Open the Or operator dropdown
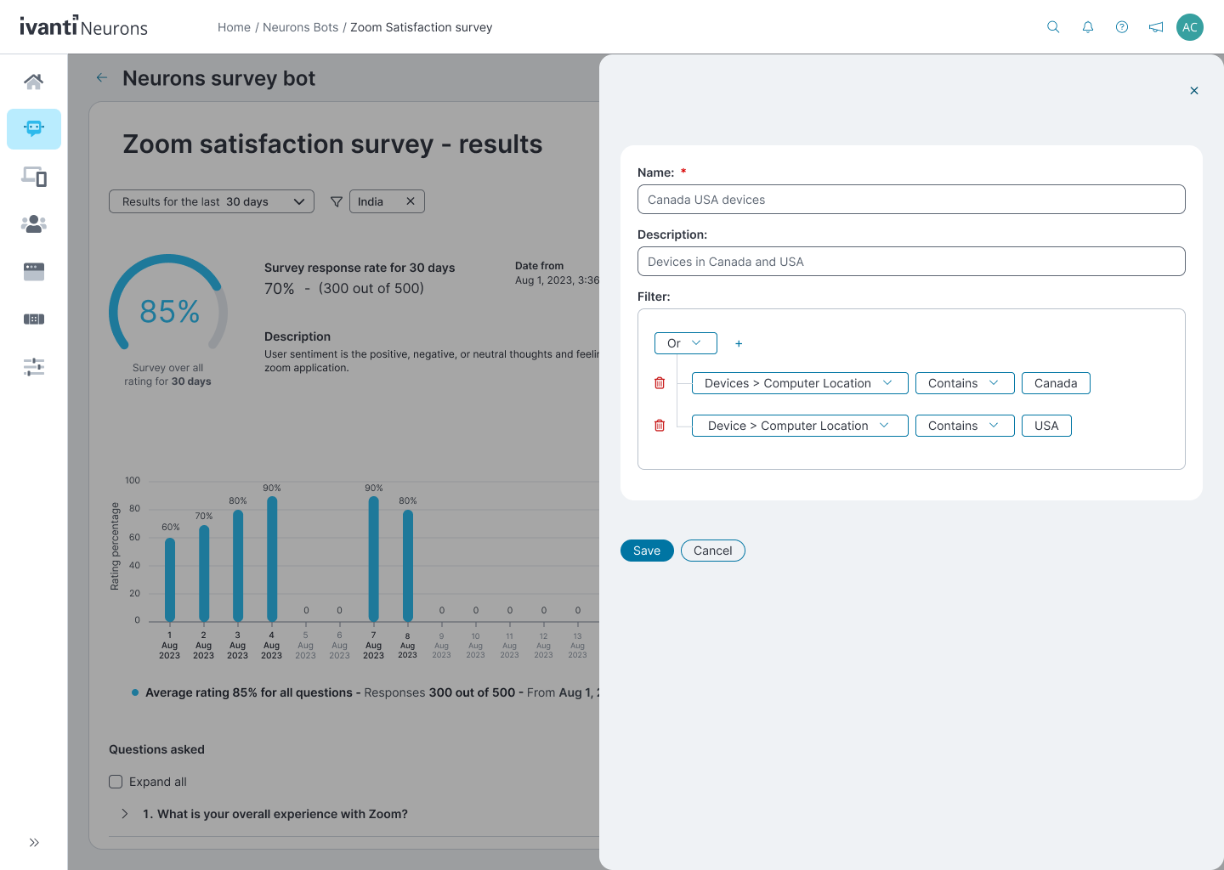This screenshot has height=870, width=1224. tap(686, 343)
